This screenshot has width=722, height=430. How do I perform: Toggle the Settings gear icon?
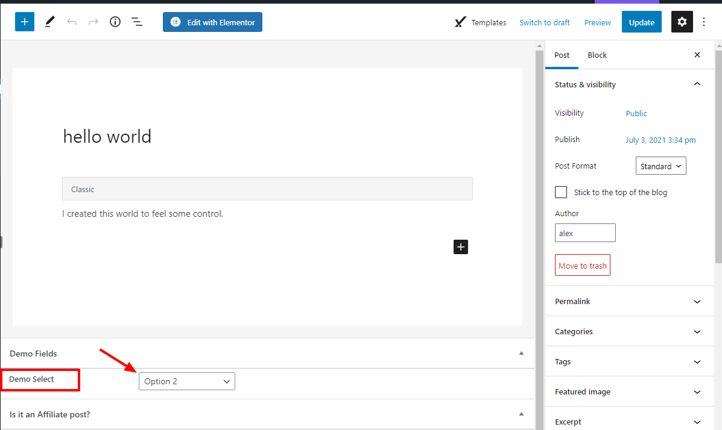(682, 22)
